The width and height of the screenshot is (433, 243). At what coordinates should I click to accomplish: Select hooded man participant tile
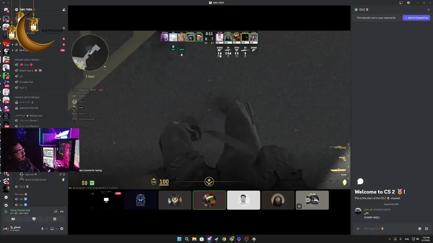pyautogui.click(x=278, y=200)
